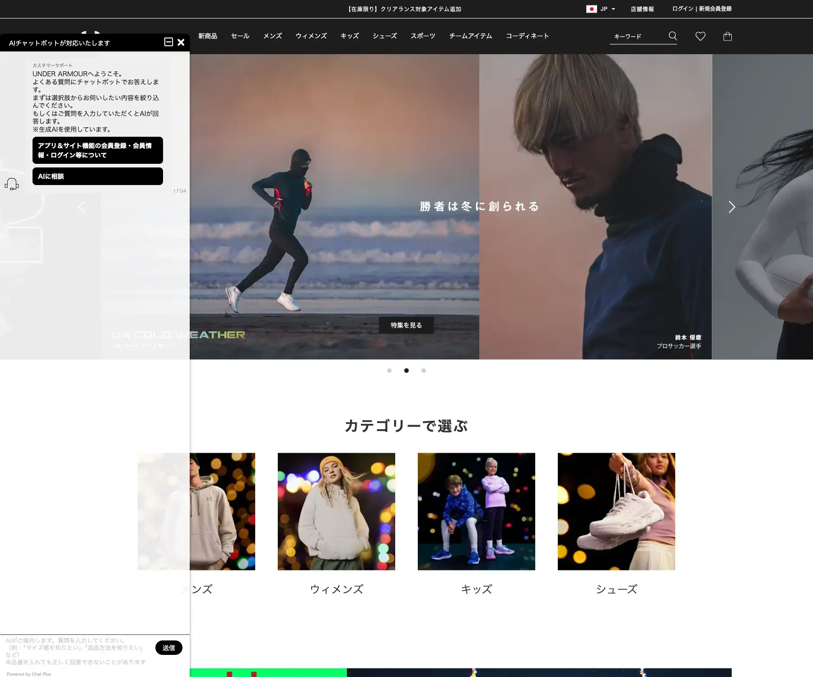Go back using the previous slide arrow

coord(81,207)
